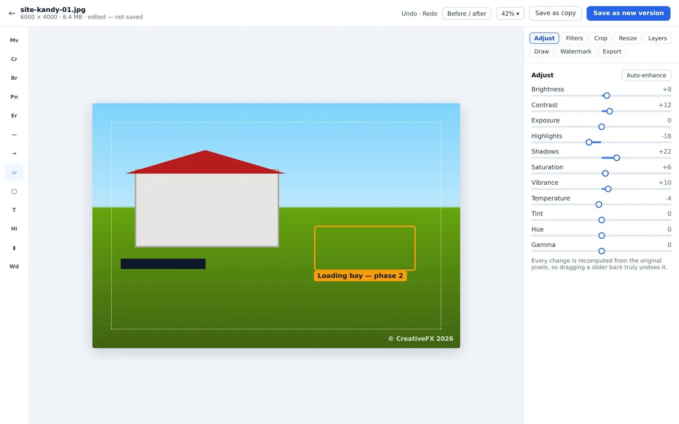Switch to the Adjust tab

click(x=544, y=38)
